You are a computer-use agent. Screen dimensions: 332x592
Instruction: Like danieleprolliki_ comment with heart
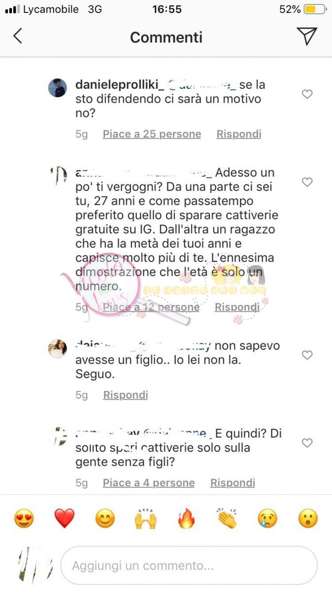[307, 94]
